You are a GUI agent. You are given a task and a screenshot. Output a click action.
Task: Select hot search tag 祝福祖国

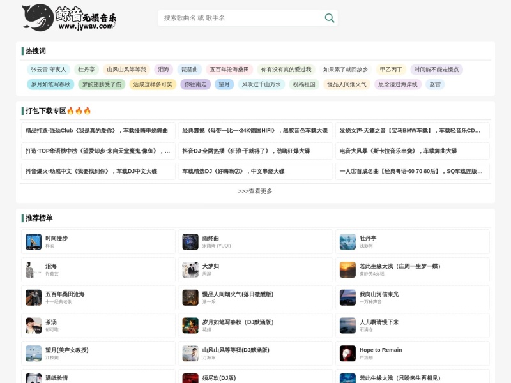click(304, 84)
